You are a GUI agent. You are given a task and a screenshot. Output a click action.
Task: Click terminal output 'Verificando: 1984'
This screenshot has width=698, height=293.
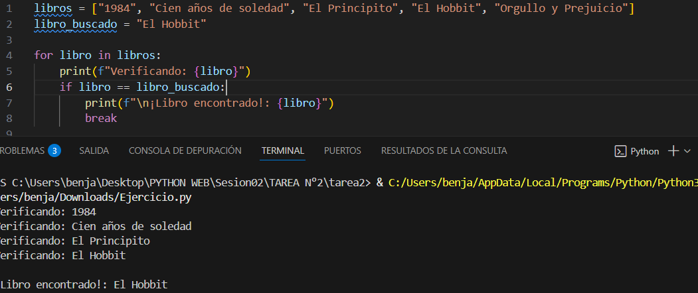click(48, 212)
